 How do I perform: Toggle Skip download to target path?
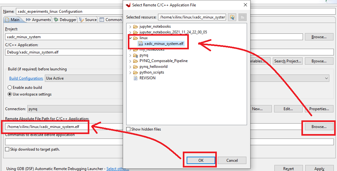point(7,149)
